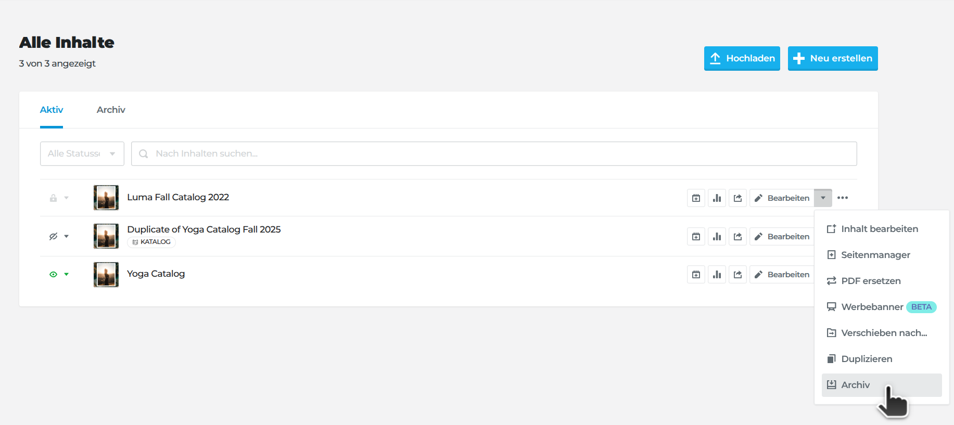954x425 pixels.
Task: Share the Luma Fall Catalog 2022
Action: (737, 198)
